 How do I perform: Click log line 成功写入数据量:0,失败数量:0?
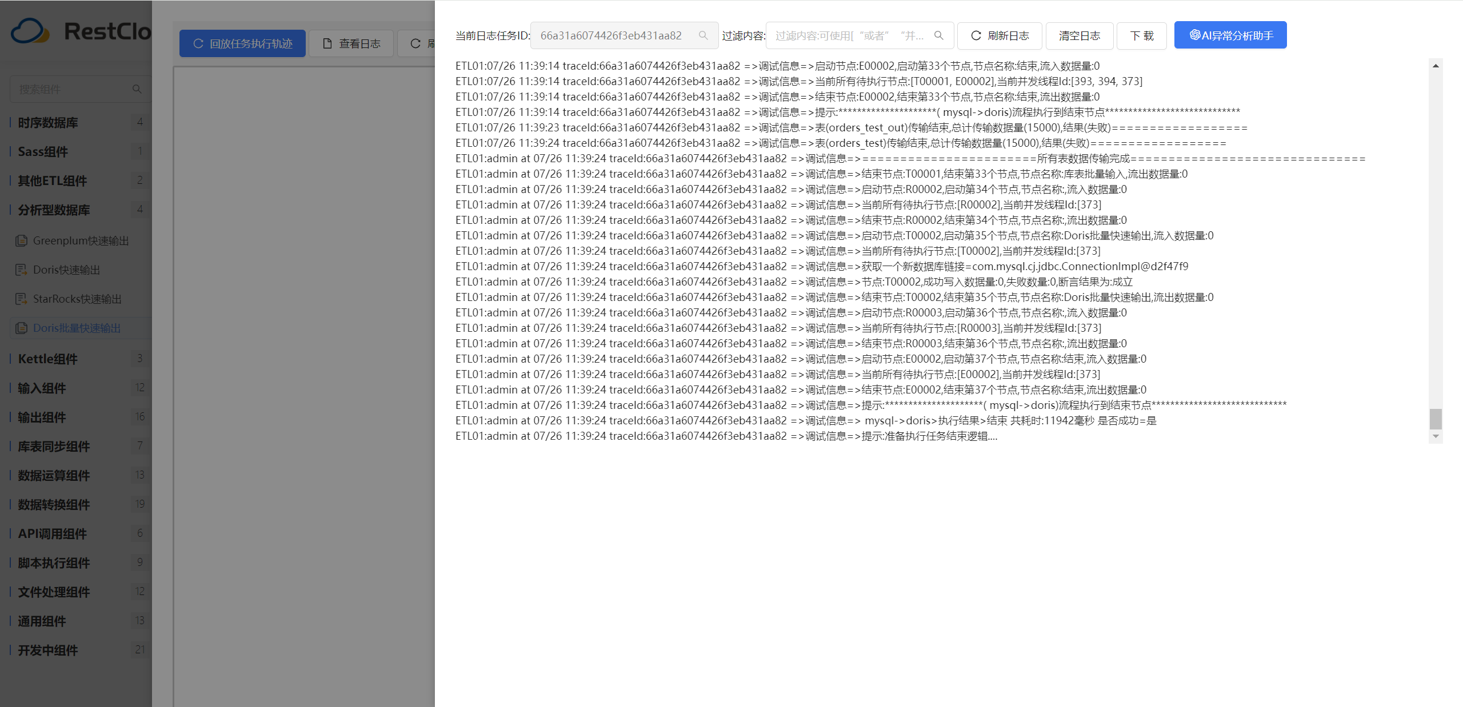point(794,282)
